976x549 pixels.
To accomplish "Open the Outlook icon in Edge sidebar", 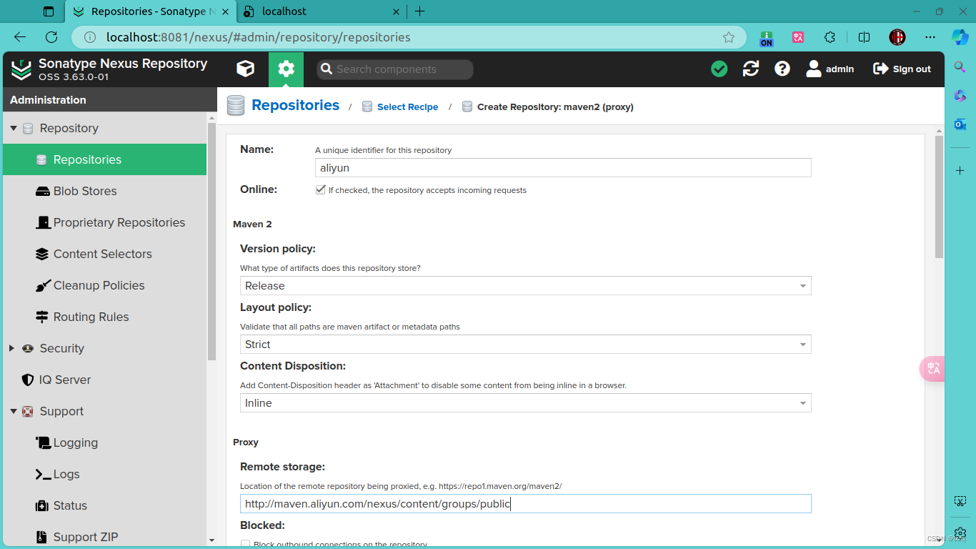I will (960, 124).
